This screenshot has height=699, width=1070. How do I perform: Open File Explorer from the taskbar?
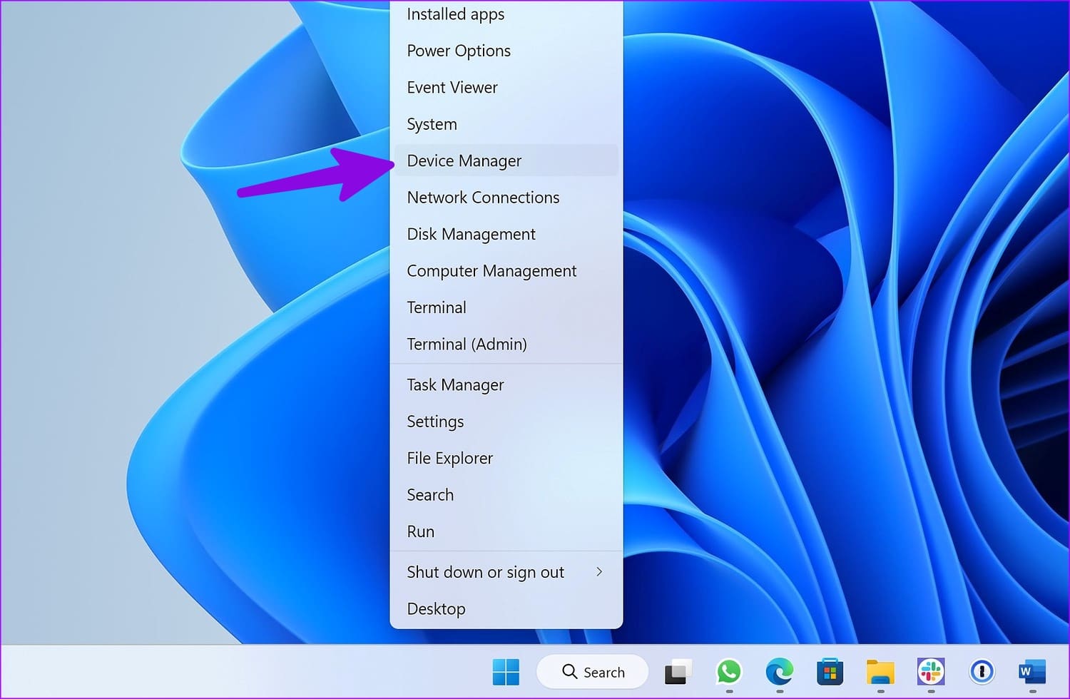(880, 671)
